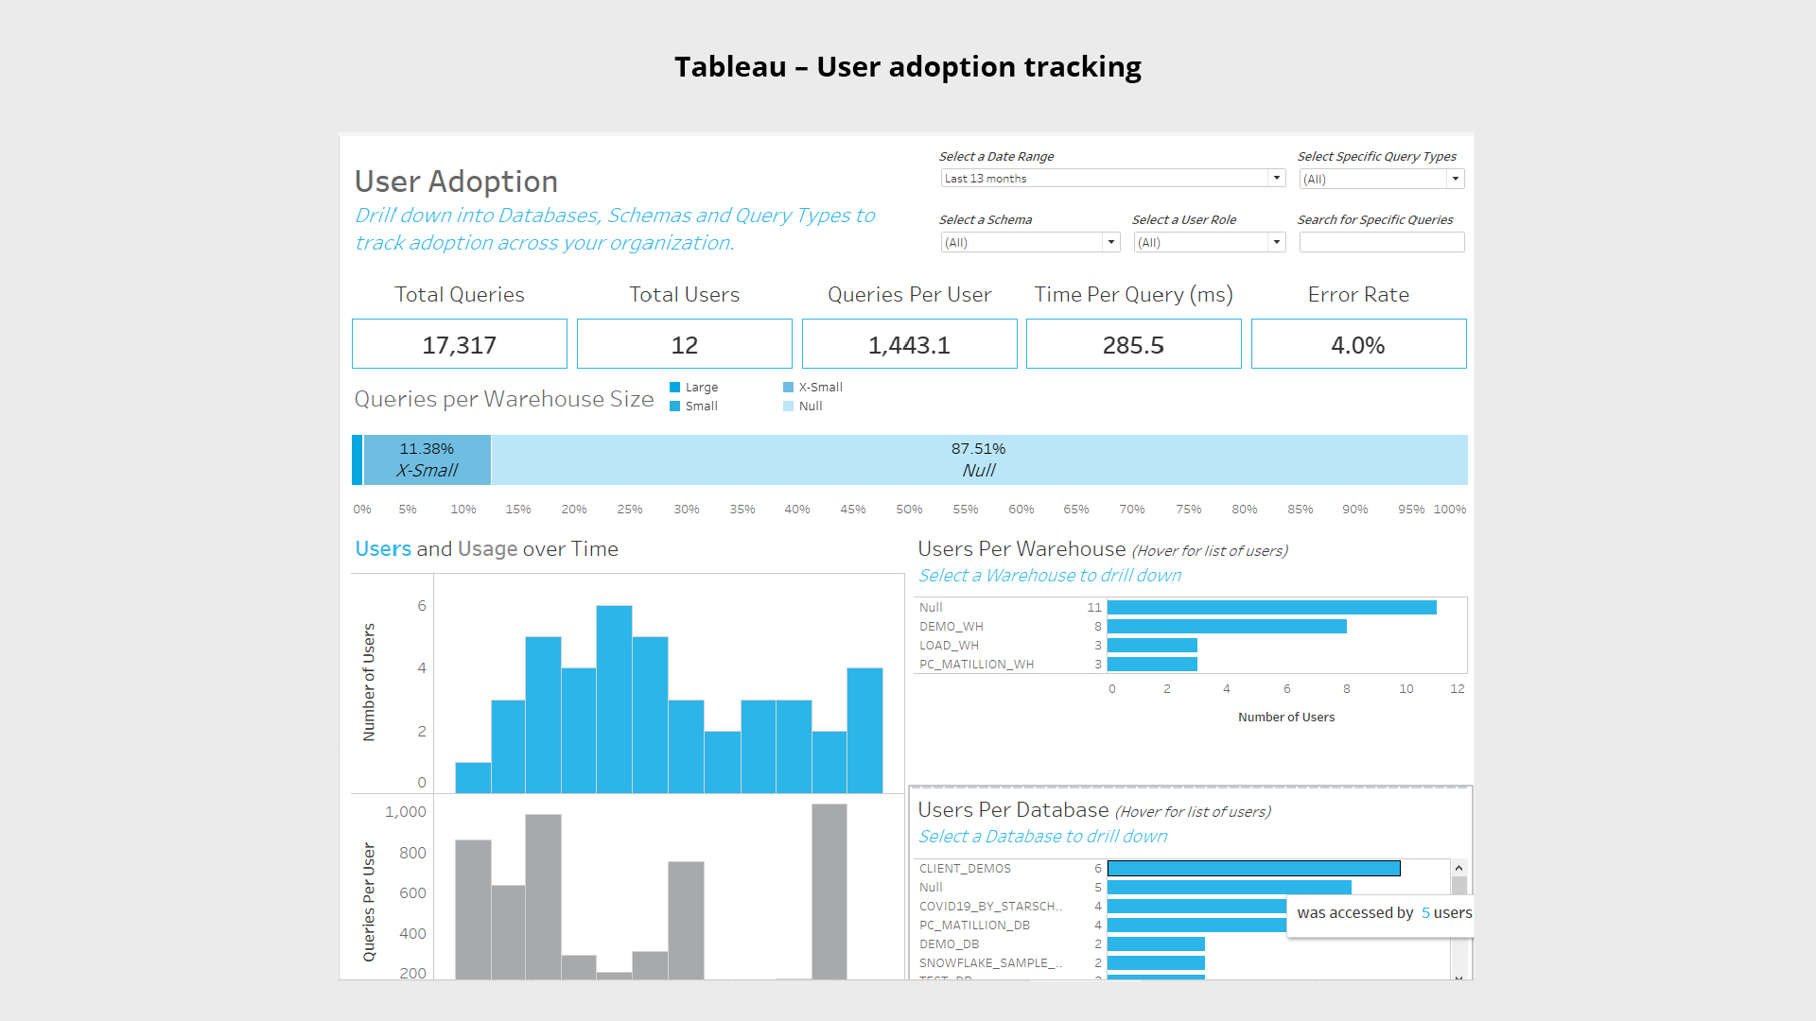Click the Error Rate metric tile
1816x1021 pixels.
[x=1359, y=345]
